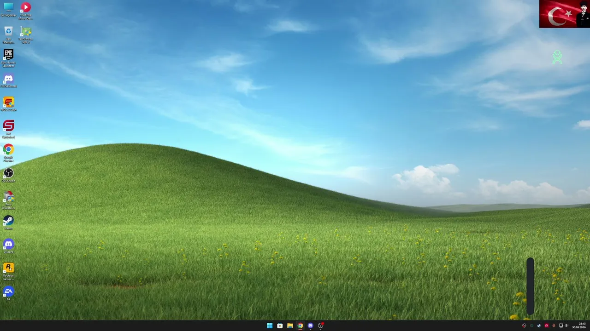This screenshot has height=331, width=590.
Task: Open the volume control in system tray
Action: coord(566,325)
